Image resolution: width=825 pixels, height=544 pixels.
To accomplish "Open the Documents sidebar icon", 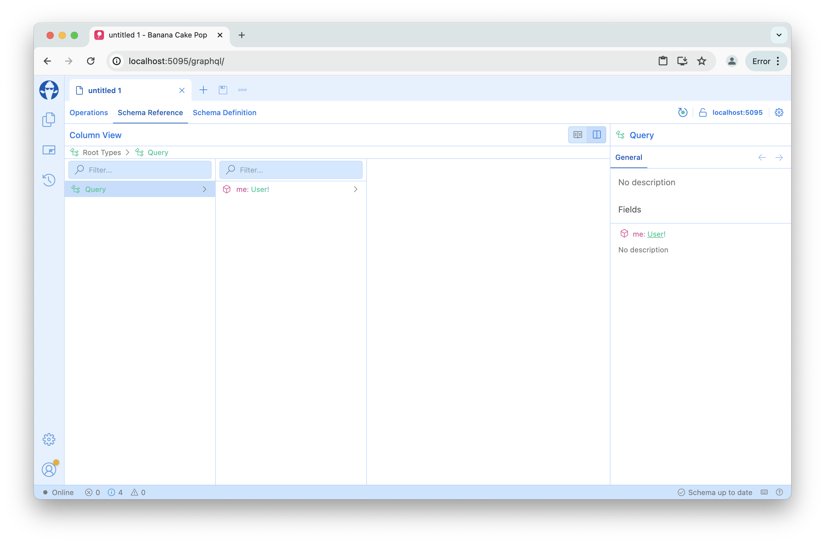I will click(x=49, y=120).
